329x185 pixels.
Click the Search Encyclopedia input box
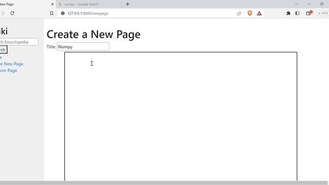pyautogui.click(x=19, y=42)
